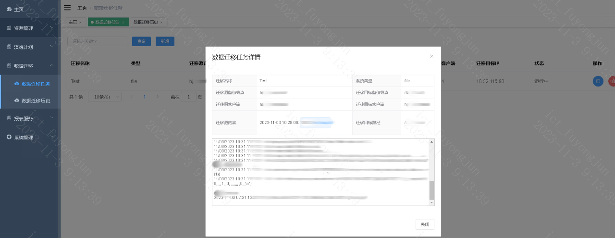
Task: Click the 运行中 status text
Action: [x=541, y=81]
